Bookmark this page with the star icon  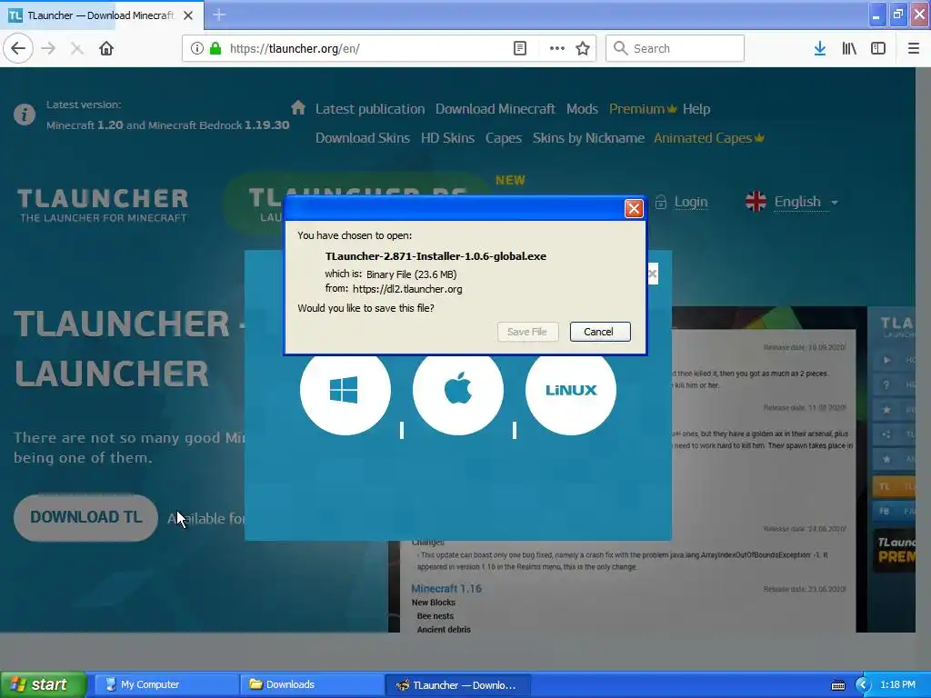click(583, 48)
